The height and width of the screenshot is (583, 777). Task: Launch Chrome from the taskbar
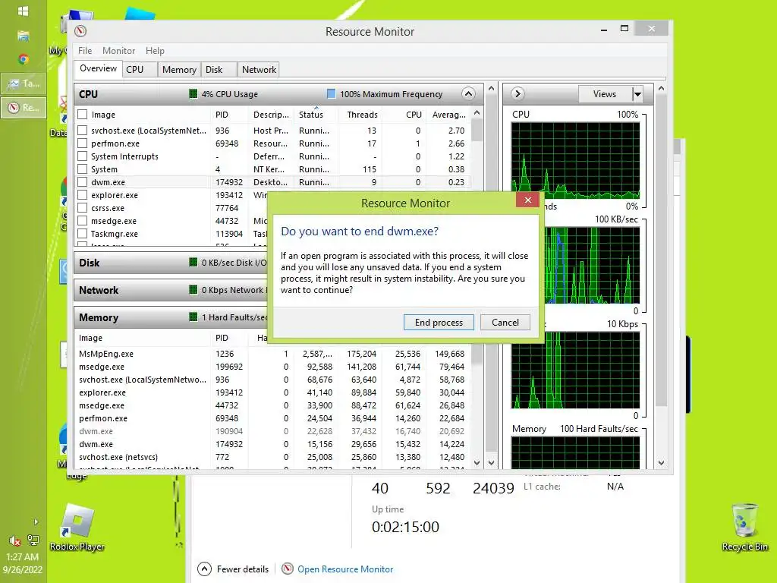pyautogui.click(x=24, y=59)
